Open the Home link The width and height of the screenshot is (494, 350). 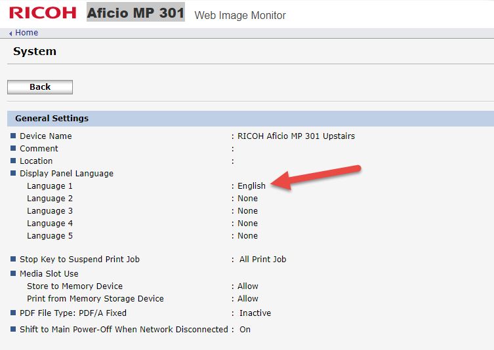26,32
